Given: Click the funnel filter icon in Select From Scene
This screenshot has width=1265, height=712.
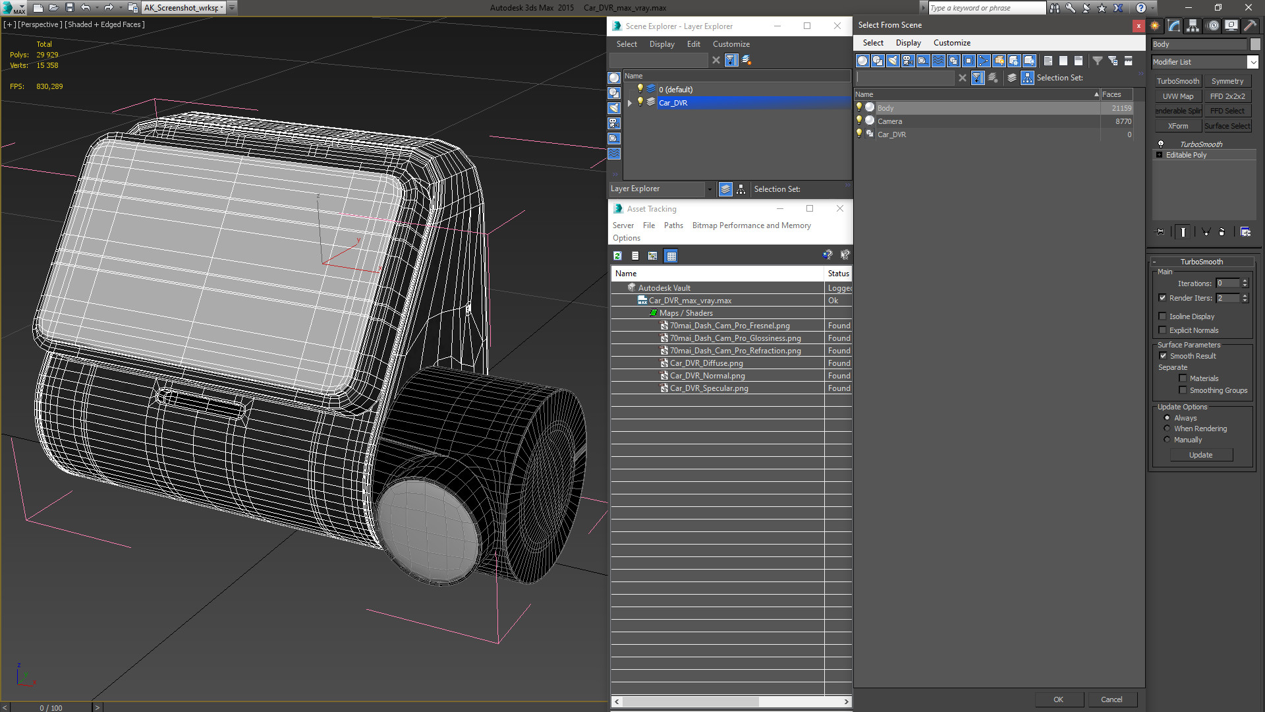Looking at the screenshot, I should pyautogui.click(x=1098, y=61).
